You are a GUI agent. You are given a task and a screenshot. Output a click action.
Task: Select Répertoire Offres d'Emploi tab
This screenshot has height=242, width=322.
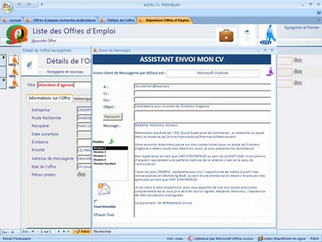tap(164, 21)
